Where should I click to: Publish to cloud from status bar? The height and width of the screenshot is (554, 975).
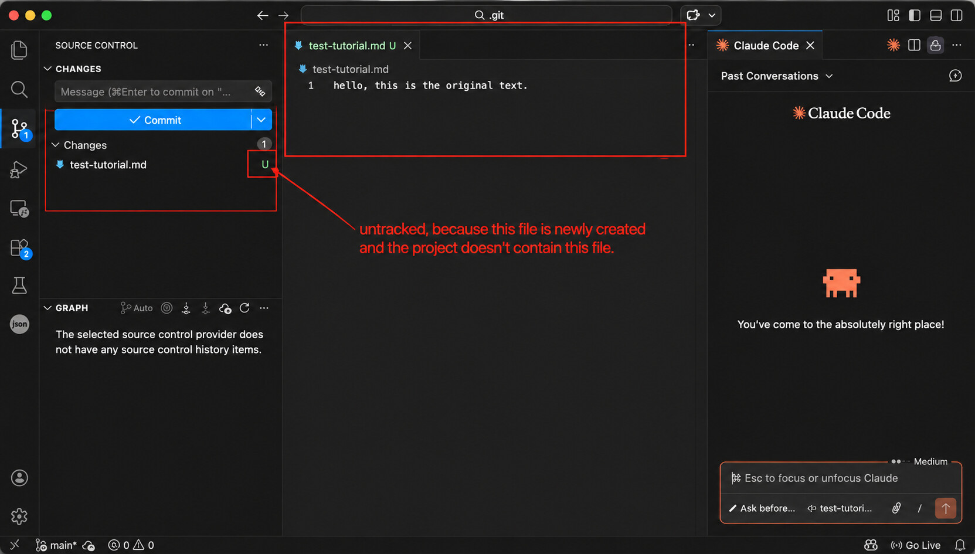click(x=89, y=545)
